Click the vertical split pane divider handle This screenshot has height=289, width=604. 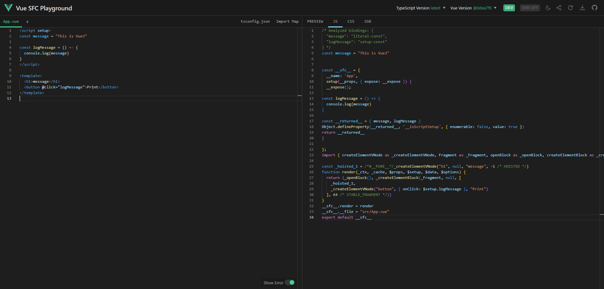[302, 152]
